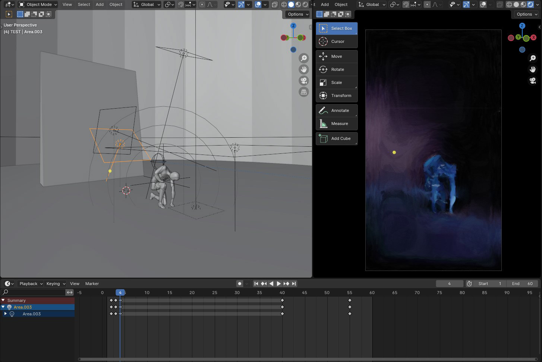
Task: Toggle camera view in right viewport
Action: coord(533,81)
